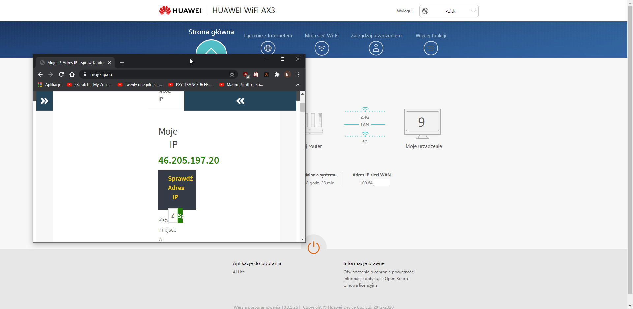The image size is (633, 309).
Task: Open the Więcej funkcji menu icon
Action: 431,48
